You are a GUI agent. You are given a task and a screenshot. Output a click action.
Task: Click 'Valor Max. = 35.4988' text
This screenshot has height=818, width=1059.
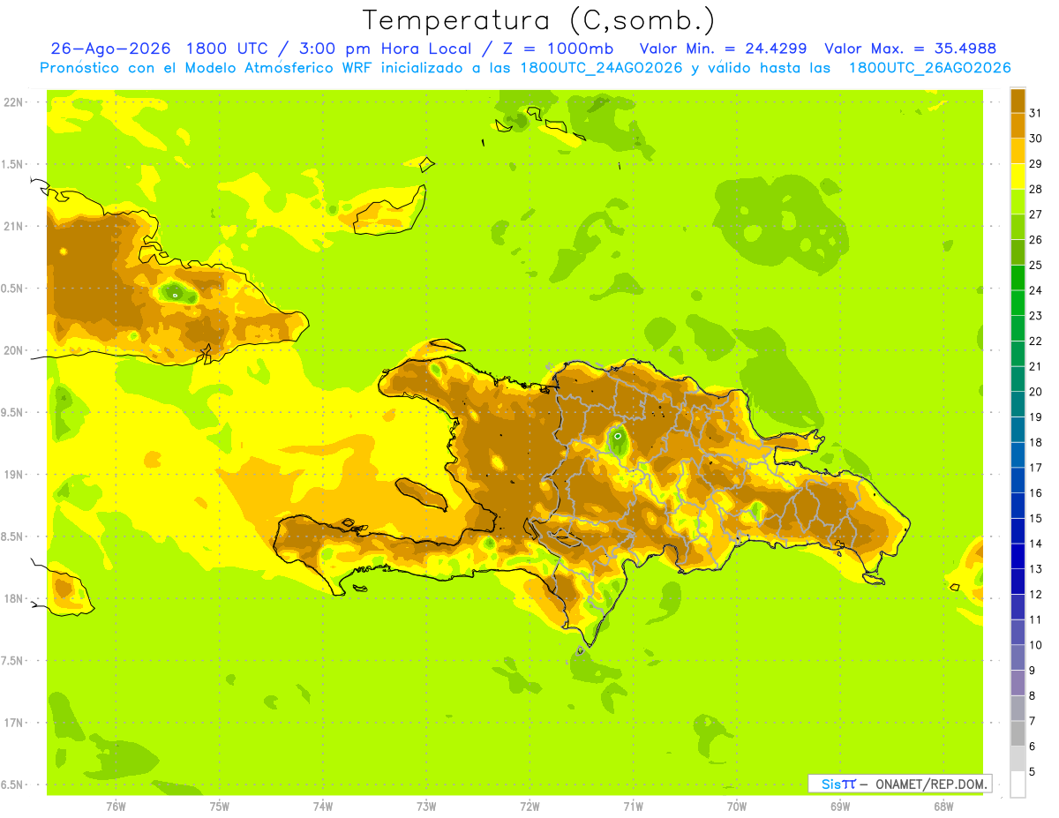tap(910, 49)
